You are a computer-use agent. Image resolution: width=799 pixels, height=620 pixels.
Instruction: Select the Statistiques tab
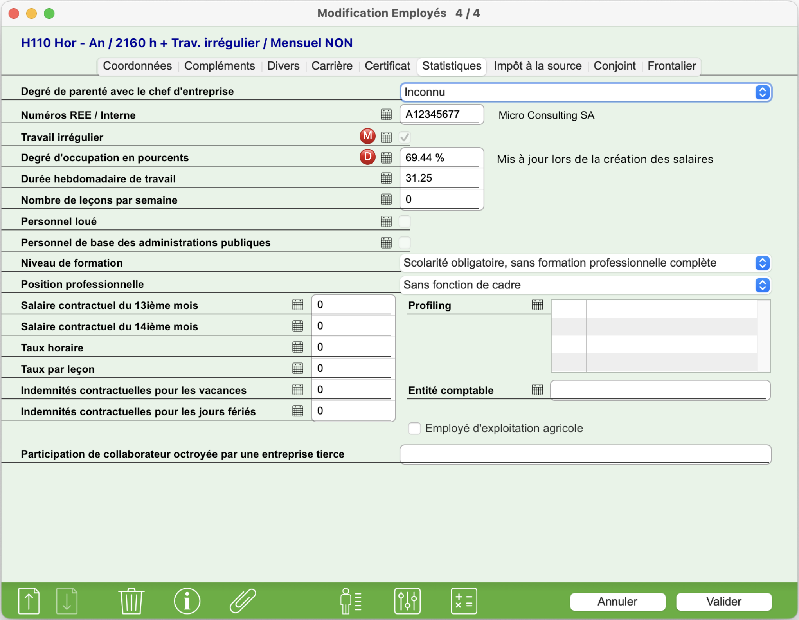coord(452,66)
